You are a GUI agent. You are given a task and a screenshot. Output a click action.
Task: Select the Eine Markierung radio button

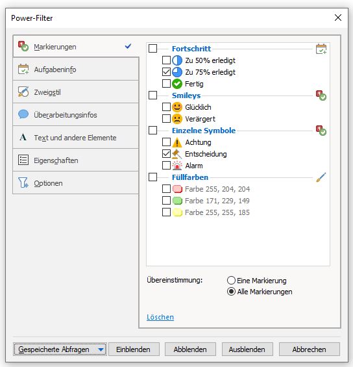(x=231, y=280)
